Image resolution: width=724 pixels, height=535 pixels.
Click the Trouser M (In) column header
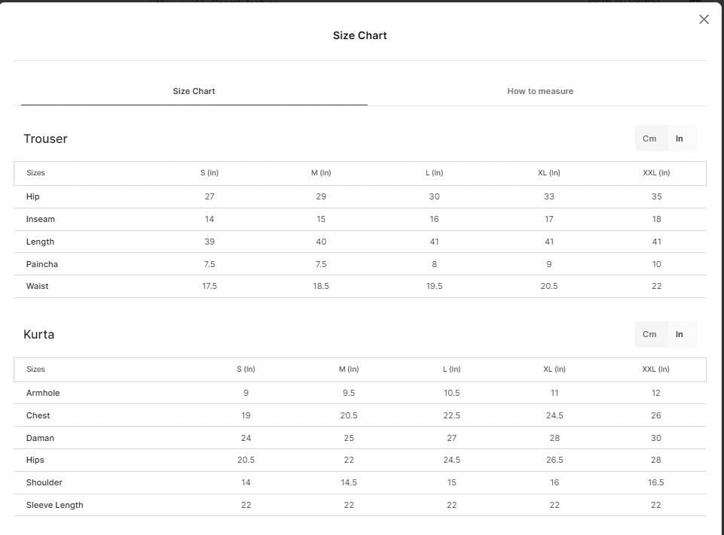click(321, 172)
